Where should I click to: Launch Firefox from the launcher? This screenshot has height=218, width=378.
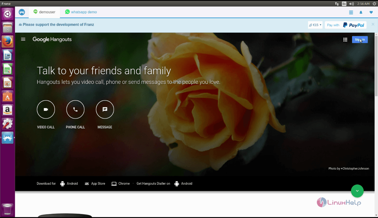[x=7, y=42]
